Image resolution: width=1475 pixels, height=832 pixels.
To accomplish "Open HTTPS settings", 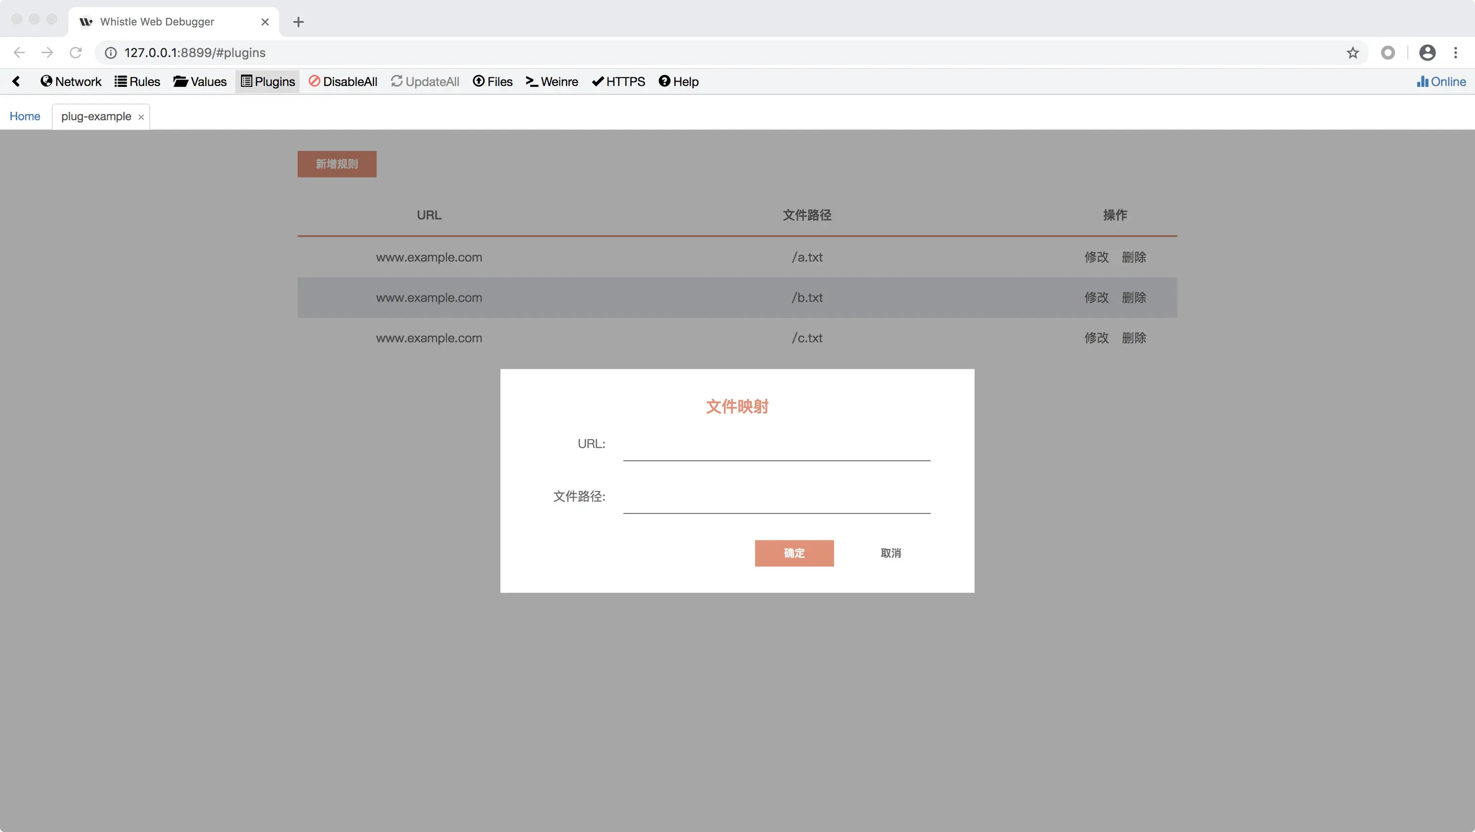I will click(618, 81).
